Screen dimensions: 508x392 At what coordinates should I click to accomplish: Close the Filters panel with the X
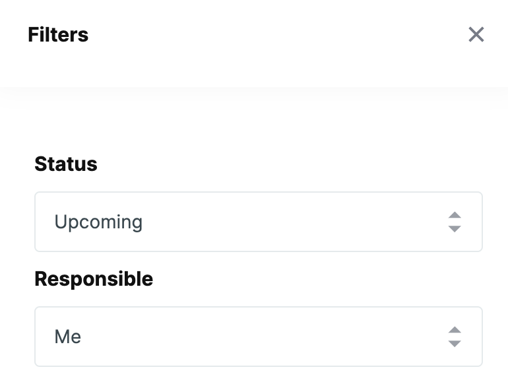476,34
